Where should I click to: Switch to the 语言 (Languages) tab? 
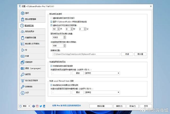pos(32,68)
